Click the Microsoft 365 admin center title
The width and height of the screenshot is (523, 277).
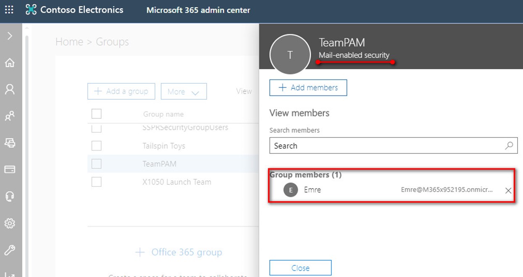tap(198, 10)
